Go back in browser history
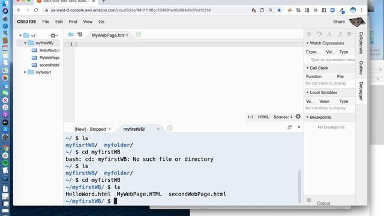The image size is (384, 216). [x=19, y=10]
